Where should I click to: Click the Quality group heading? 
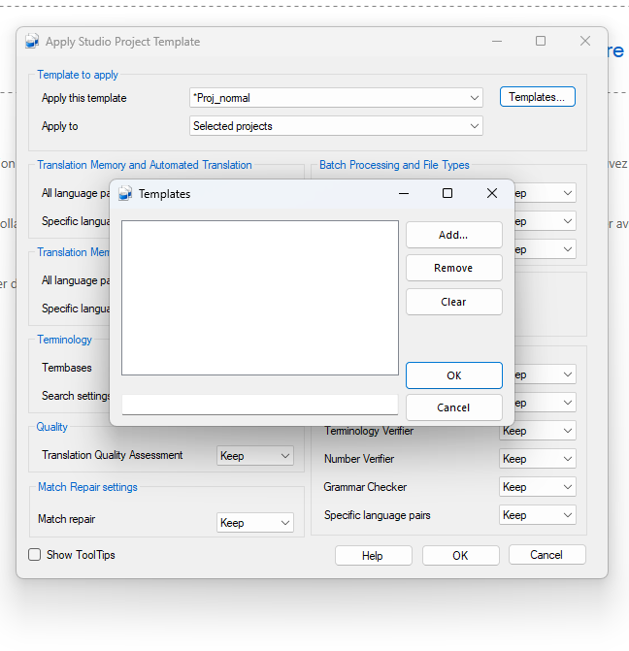pyautogui.click(x=52, y=427)
